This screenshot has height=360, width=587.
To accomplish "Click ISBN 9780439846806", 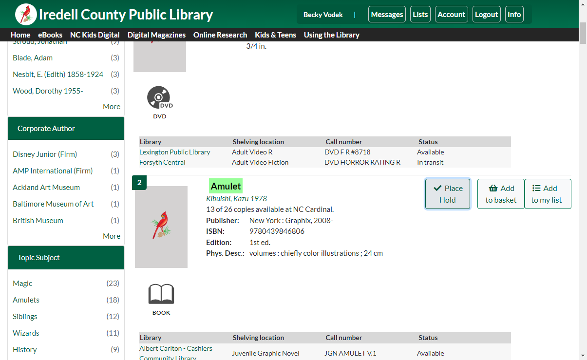I will 277,231.
